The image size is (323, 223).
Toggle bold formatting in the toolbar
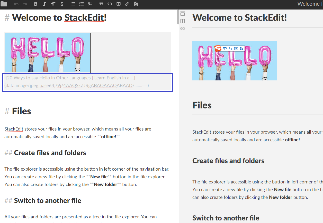point(35,4)
